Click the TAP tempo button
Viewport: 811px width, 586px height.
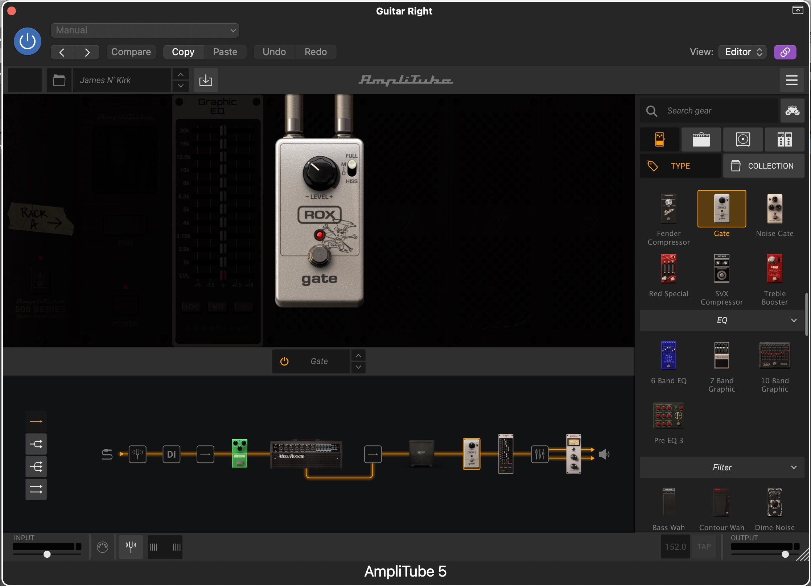click(704, 547)
